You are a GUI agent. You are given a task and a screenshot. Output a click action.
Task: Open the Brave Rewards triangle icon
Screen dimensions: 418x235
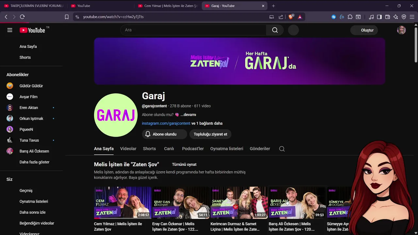[300, 17]
